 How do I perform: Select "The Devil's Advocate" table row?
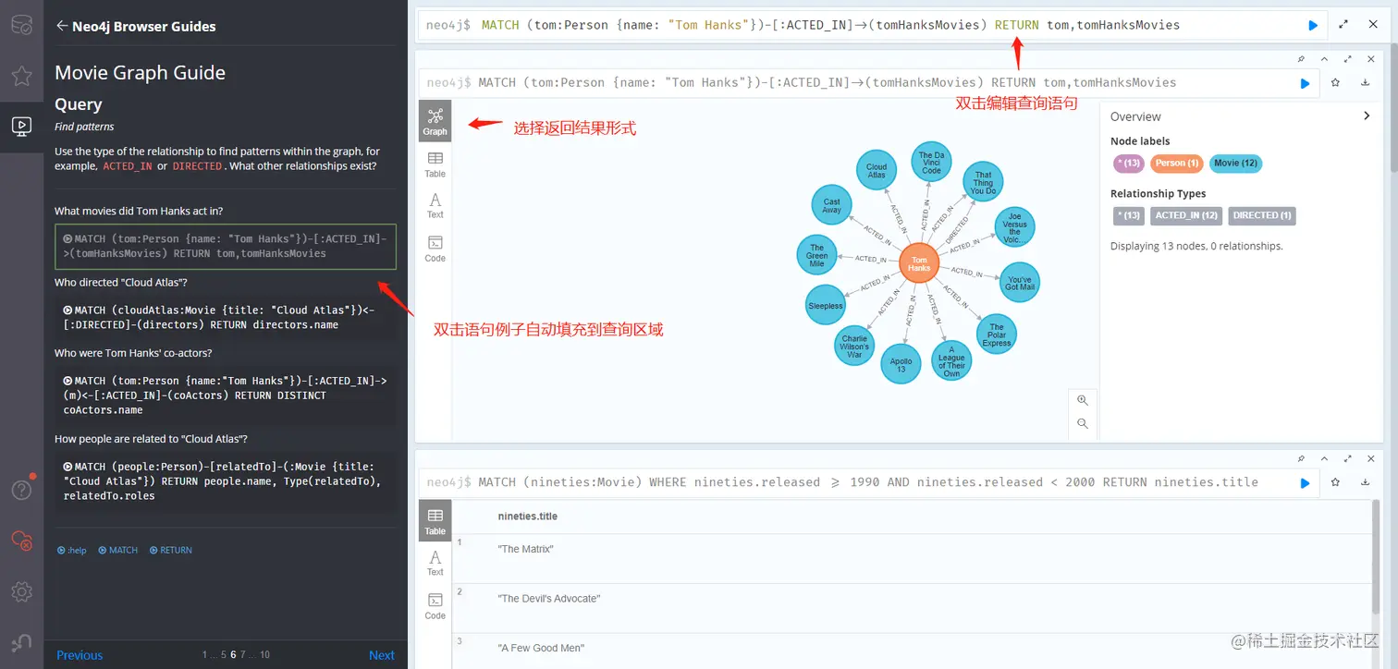pos(912,608)
